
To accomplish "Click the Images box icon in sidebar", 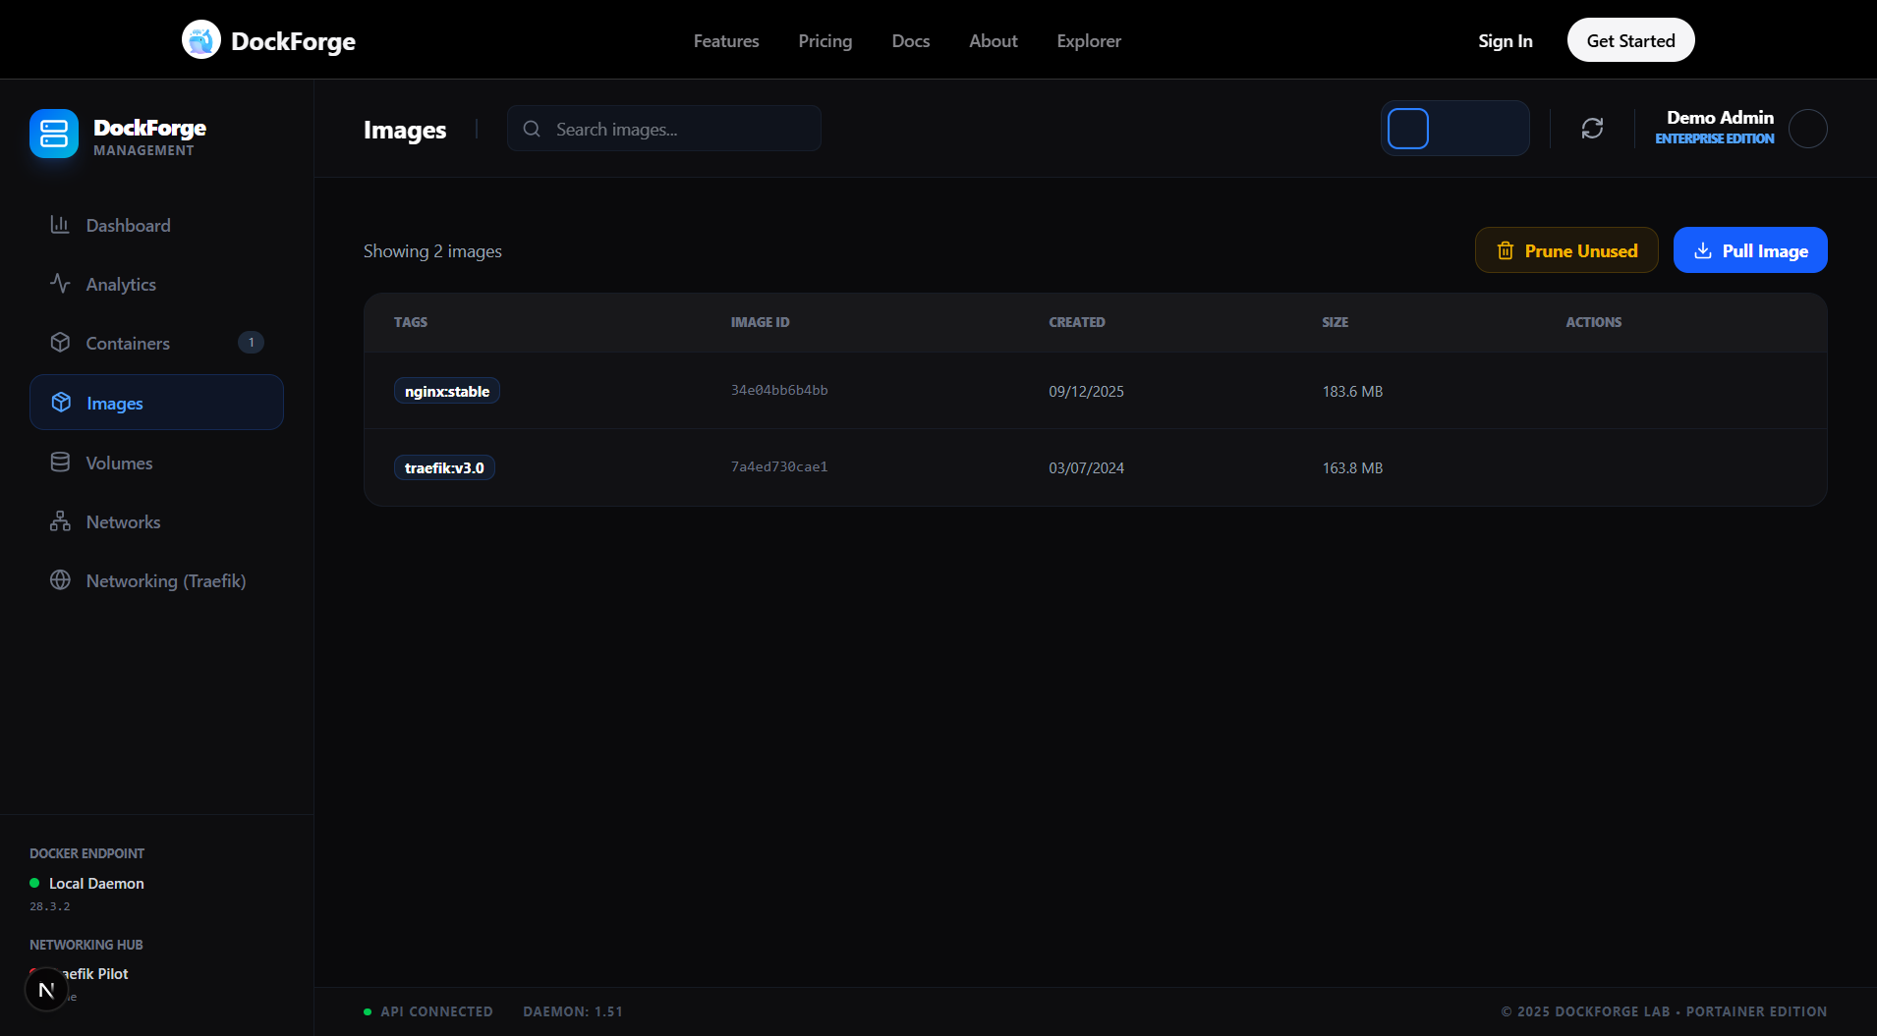I will click(x=60, y=403).
